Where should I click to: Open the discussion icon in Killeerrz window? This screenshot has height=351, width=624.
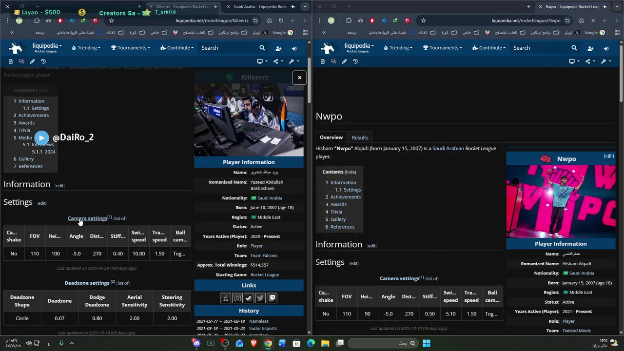[21, 61]
